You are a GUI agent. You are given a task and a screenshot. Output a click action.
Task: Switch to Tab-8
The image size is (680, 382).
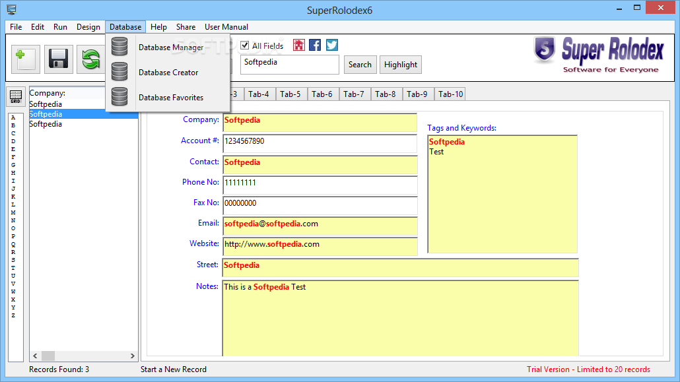[385, 94]
